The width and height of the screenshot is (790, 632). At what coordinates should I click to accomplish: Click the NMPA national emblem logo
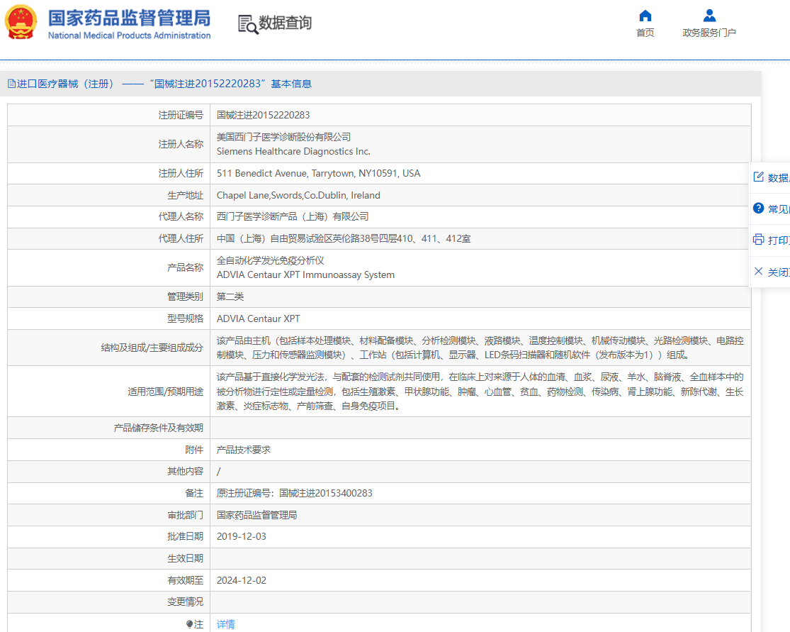pyautogui.click(x=21, y=22)
